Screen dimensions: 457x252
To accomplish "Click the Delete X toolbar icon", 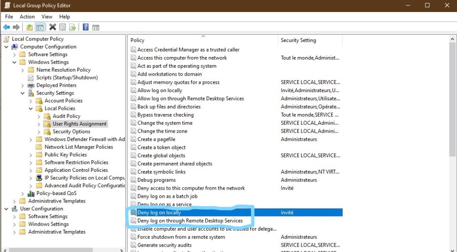I will coord(53,27).
